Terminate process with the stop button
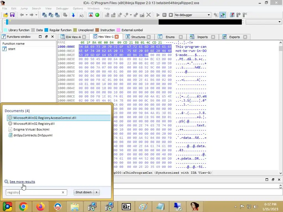The width and height of the screenshot is (283, 212). (171, 15)
